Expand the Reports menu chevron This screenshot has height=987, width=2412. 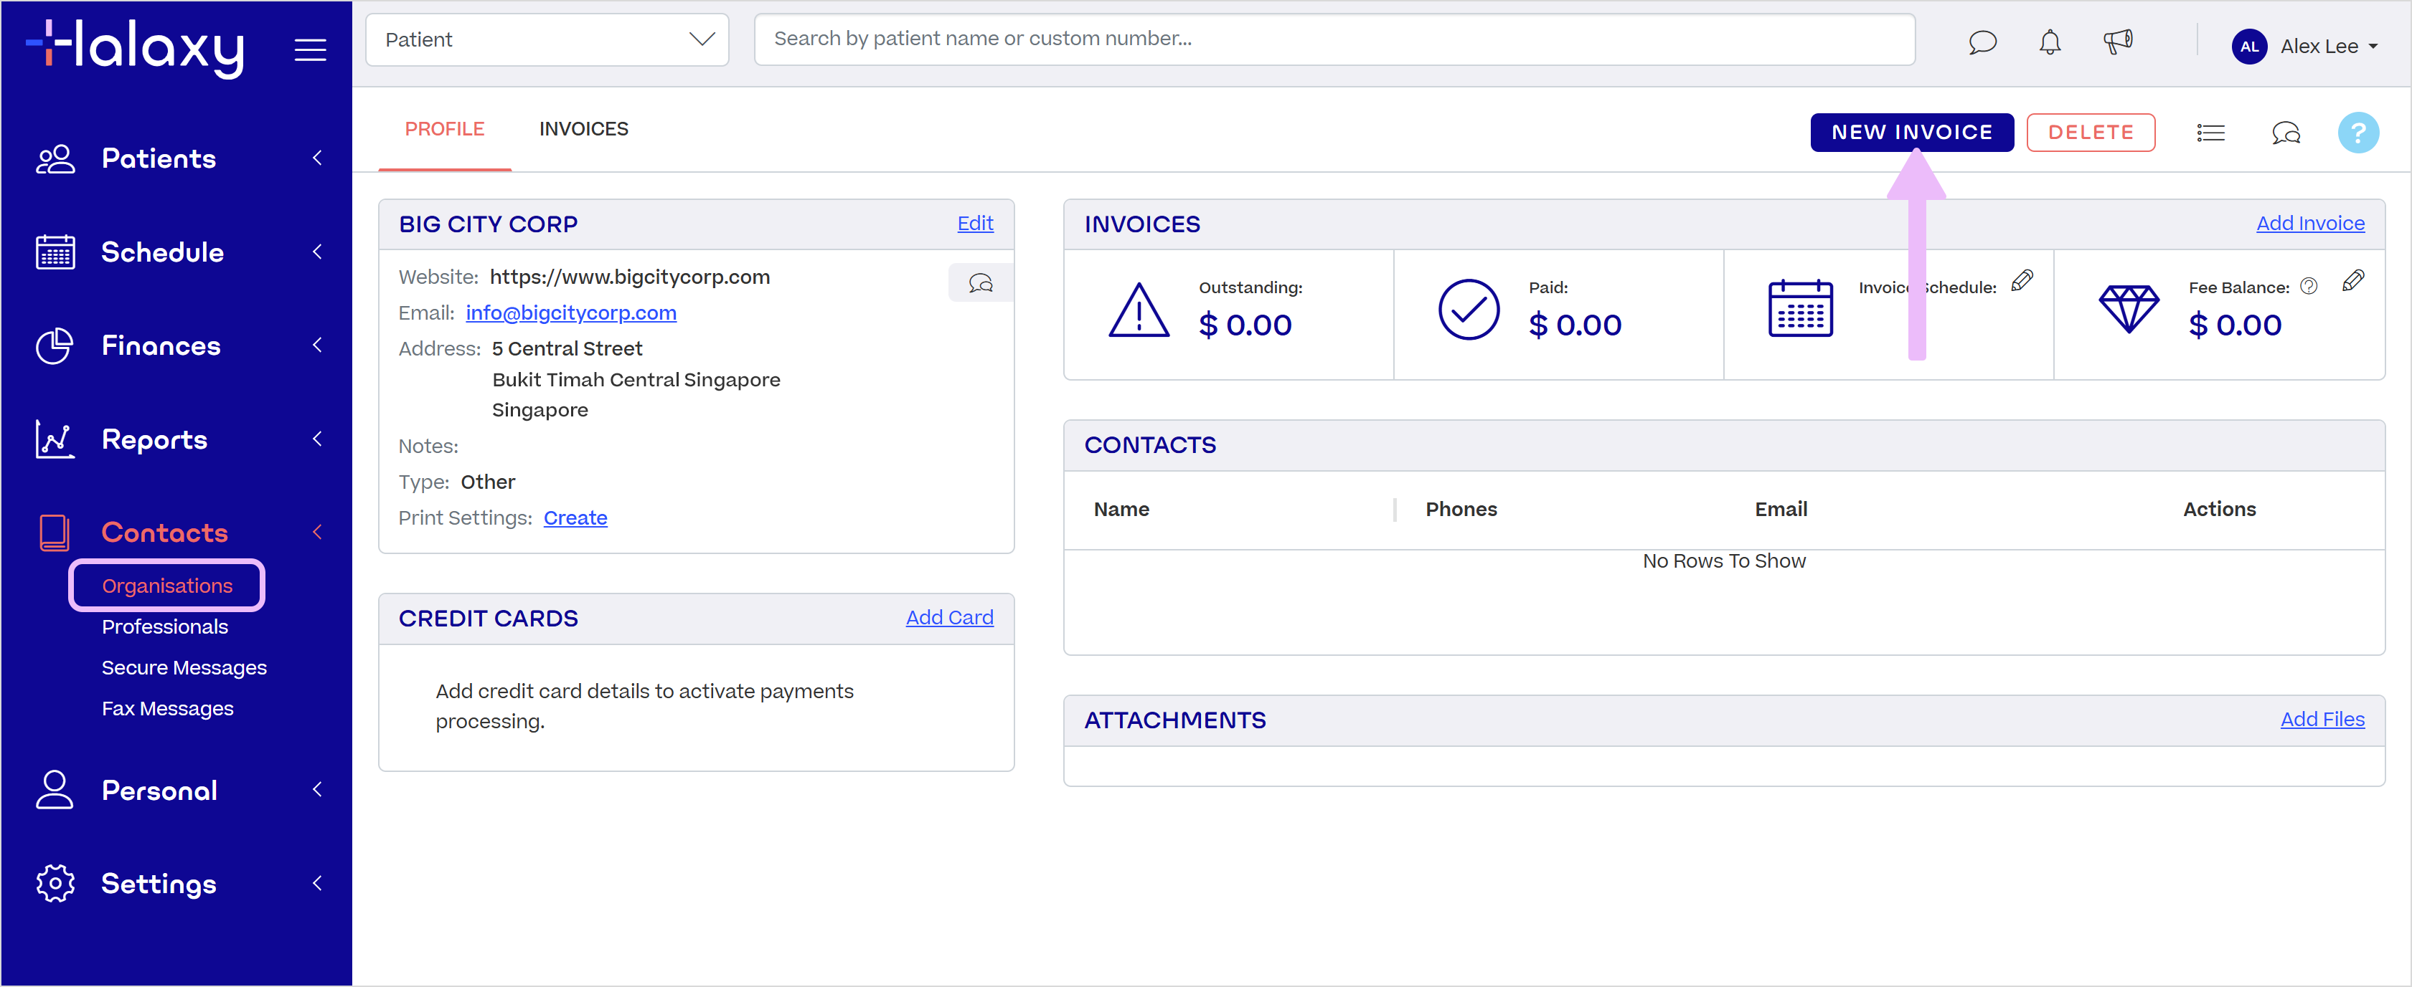[317, 439]
